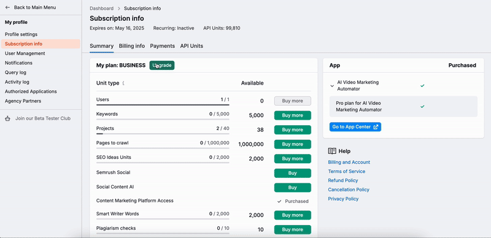Open the Payments tab
The width and height of the screenshot is (491, 238).
pyautogui.click(x=162, y=46)
